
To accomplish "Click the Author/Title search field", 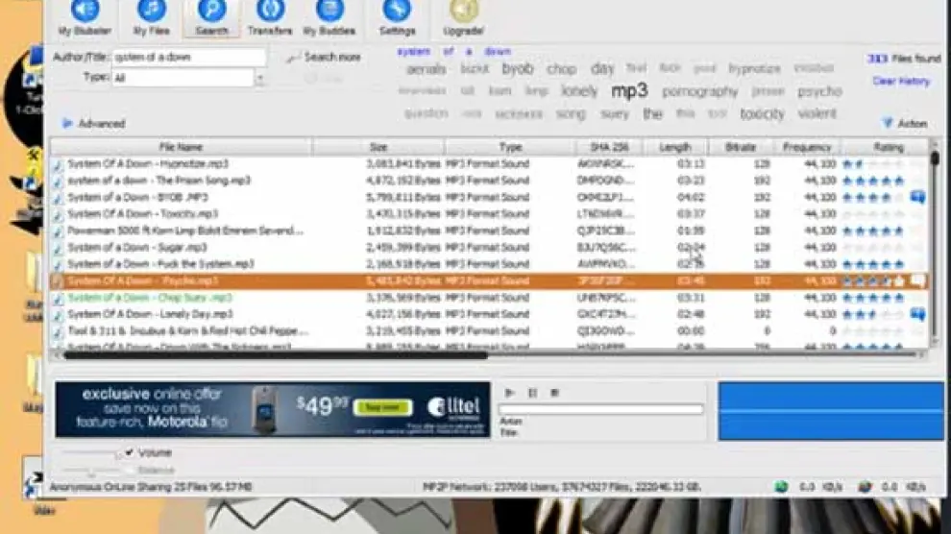I will (x=188, y=58).
